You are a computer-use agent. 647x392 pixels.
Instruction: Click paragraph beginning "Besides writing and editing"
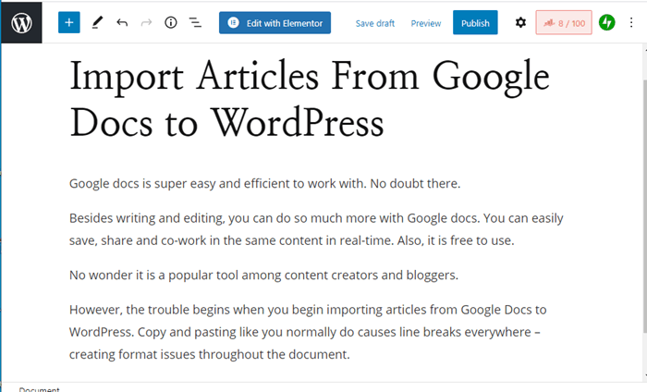point(316,229)
